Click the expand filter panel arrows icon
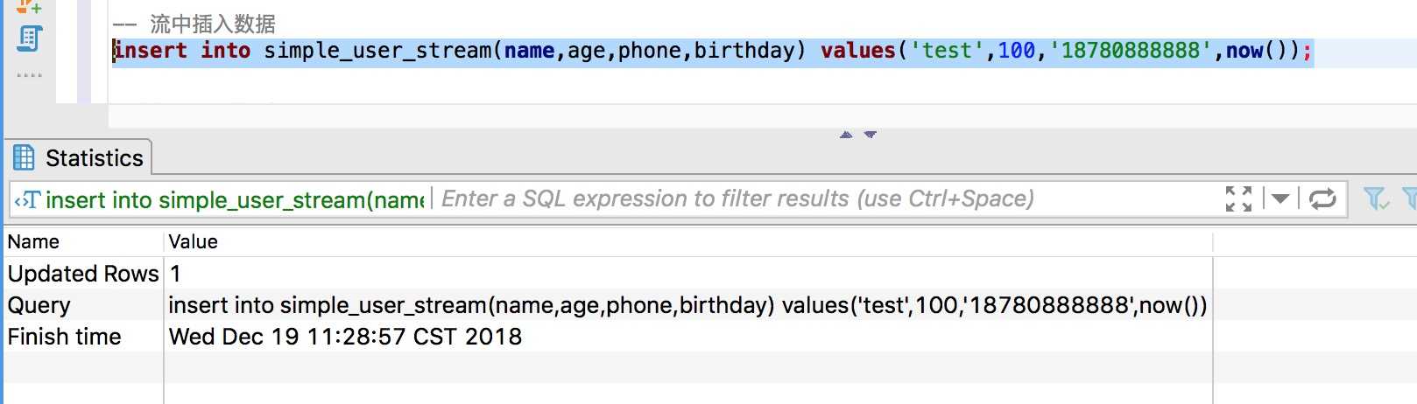The image size is (1417, 404). pos(1238,199)
